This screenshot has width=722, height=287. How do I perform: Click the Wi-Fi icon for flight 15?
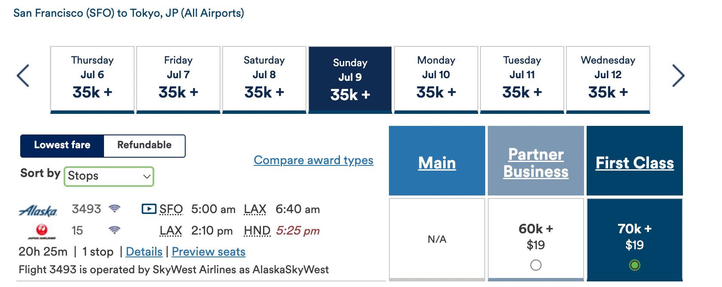click(114, 230)
